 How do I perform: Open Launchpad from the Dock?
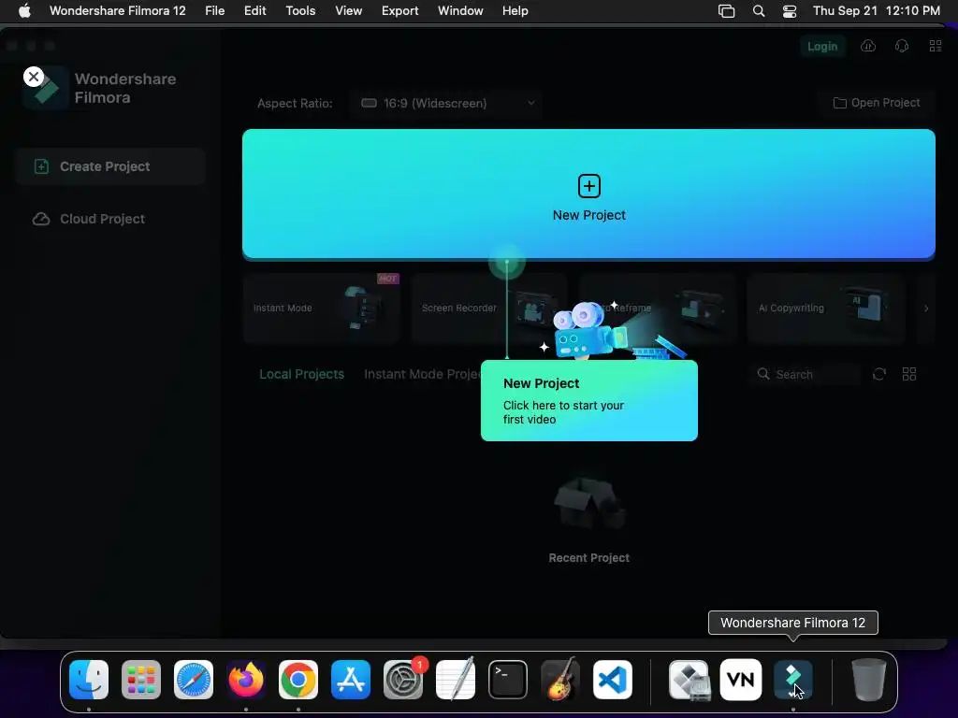click(141, 680)
